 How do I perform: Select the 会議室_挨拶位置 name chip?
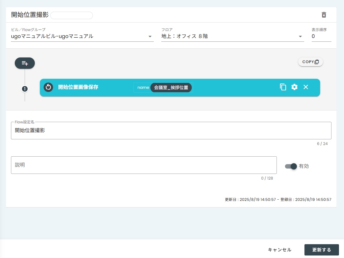[x=171, y=88]
